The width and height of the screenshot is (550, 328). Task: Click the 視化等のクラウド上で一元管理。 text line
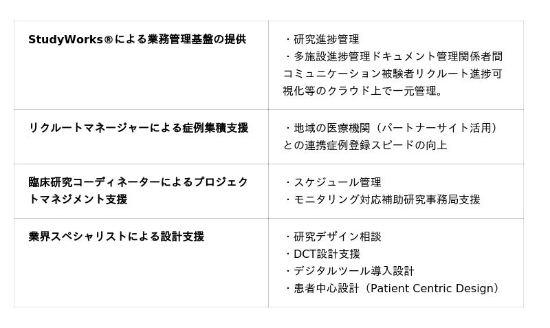click(x=364, y=91)
